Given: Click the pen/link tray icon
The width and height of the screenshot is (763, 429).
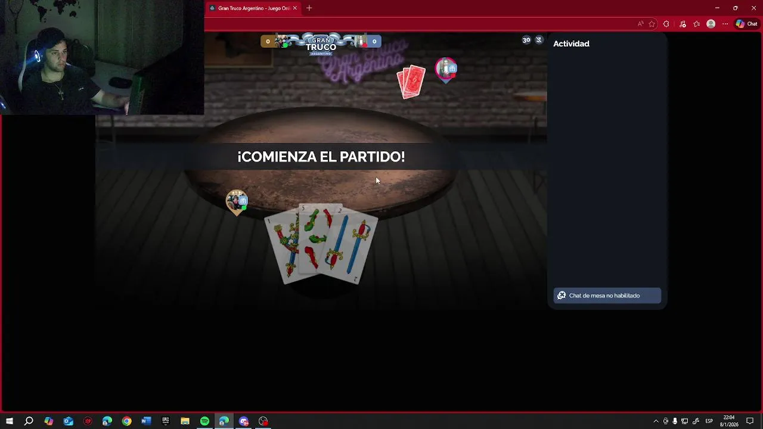Looking at the screenshot, I should tap(696, 421).
